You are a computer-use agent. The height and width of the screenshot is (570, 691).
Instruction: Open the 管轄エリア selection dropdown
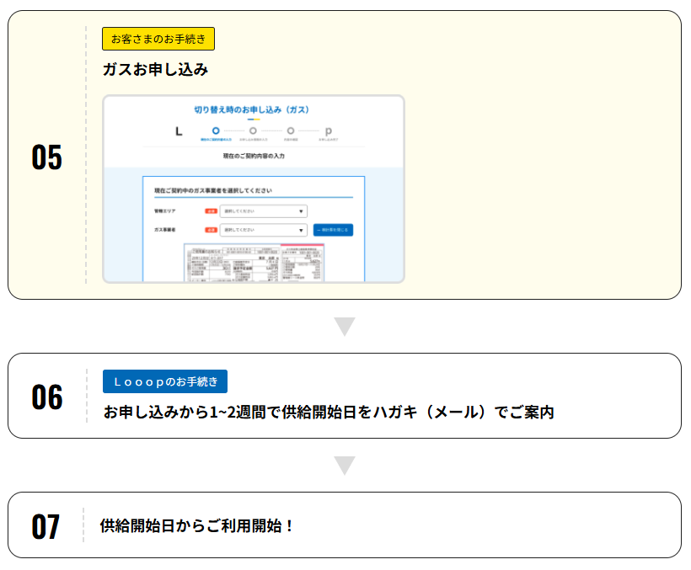(264, 210)
